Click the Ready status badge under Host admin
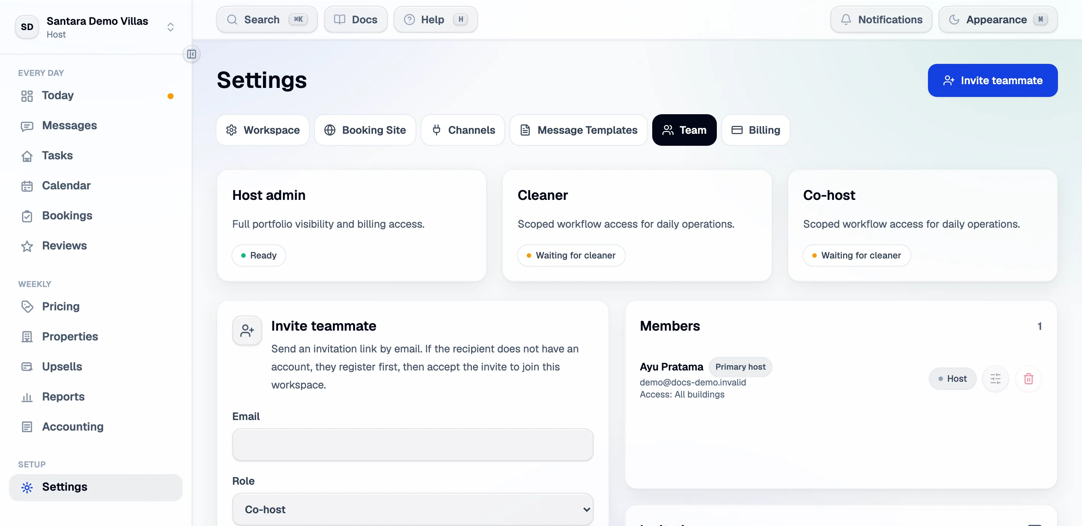 click(259, 255)
